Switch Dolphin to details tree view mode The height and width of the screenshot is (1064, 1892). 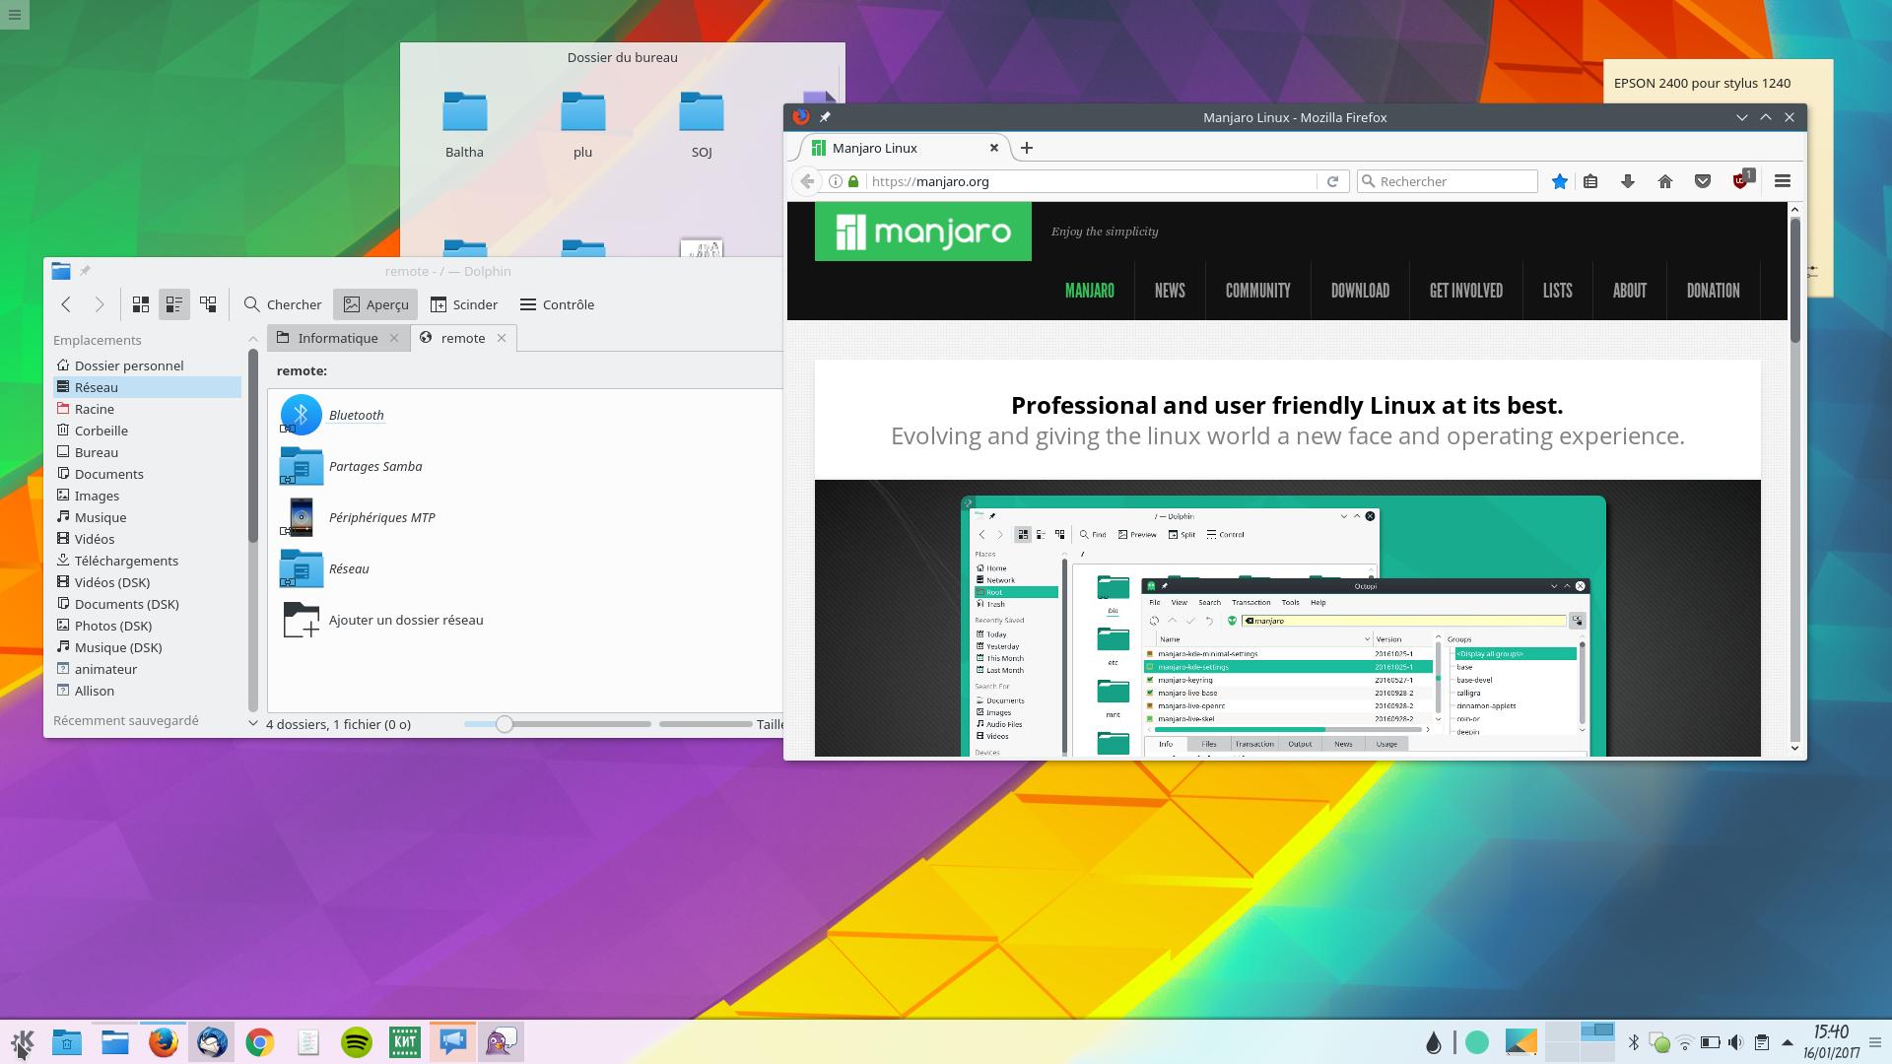click(x=208, y=304)
